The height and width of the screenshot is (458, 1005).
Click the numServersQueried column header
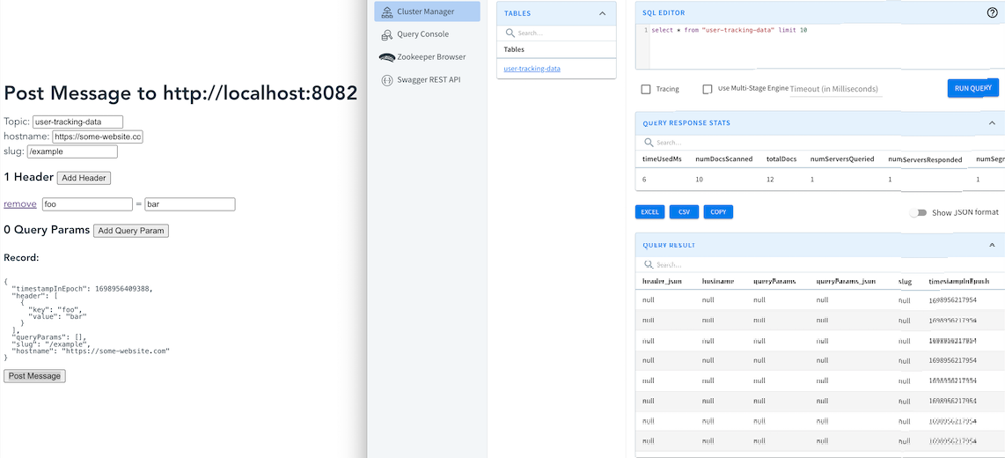point(842,159)
